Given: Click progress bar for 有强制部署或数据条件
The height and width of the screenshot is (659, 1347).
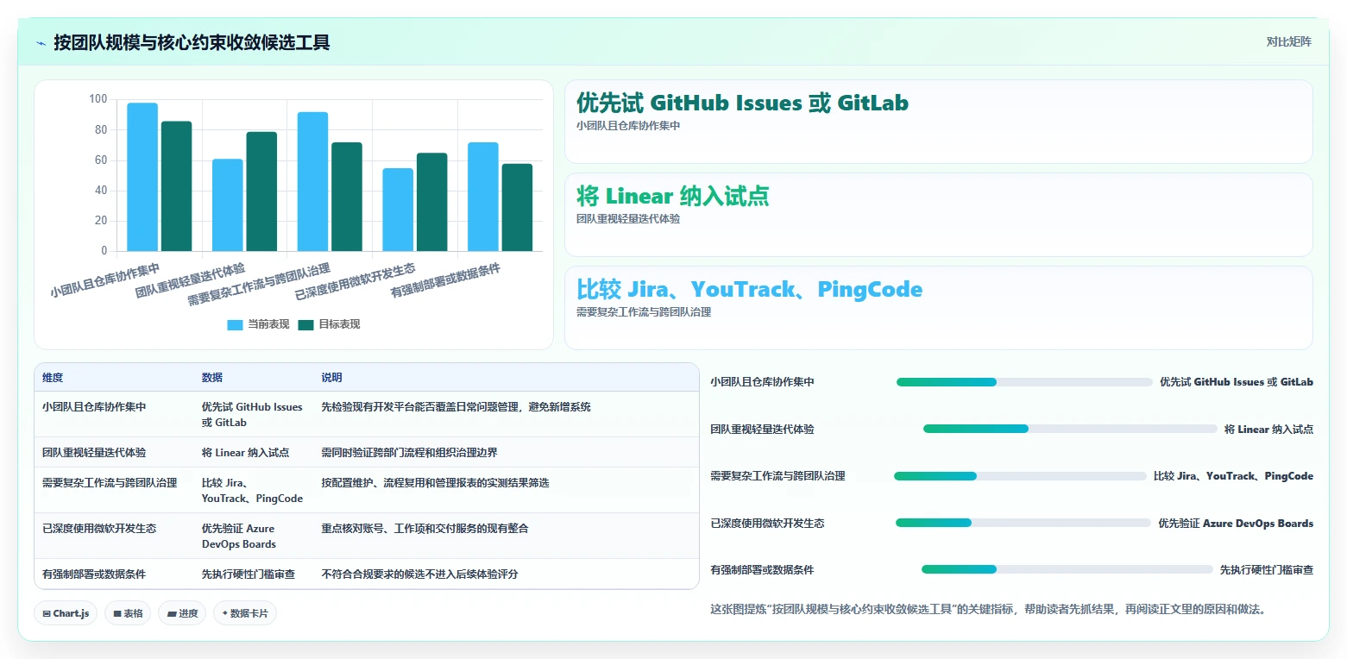Looking at the screenshot, I should pyautogui.click(x=1067, y=569).
